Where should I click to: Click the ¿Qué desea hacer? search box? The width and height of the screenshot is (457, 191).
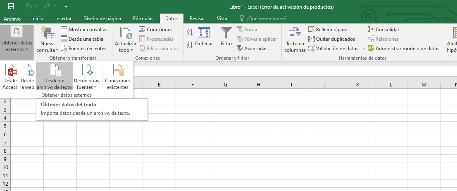(263, 19)
